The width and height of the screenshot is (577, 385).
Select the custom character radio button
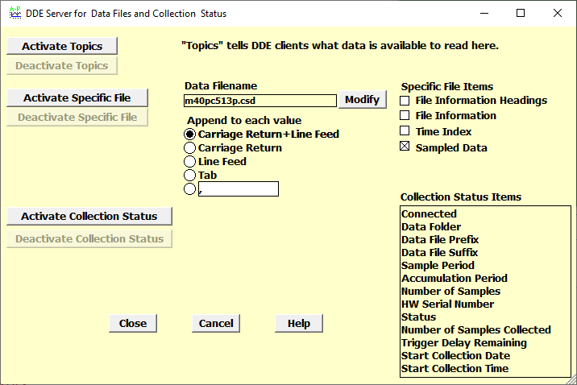point(190,189)
